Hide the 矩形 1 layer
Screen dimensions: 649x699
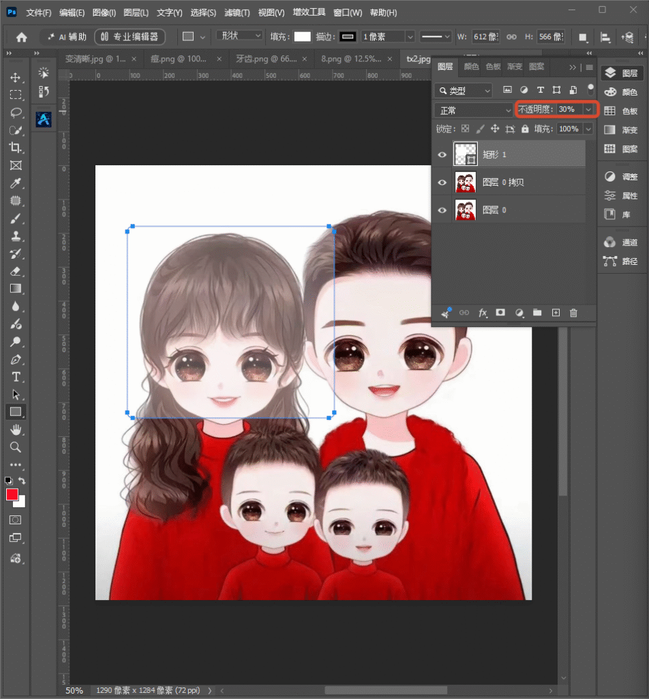click(442, 155)
